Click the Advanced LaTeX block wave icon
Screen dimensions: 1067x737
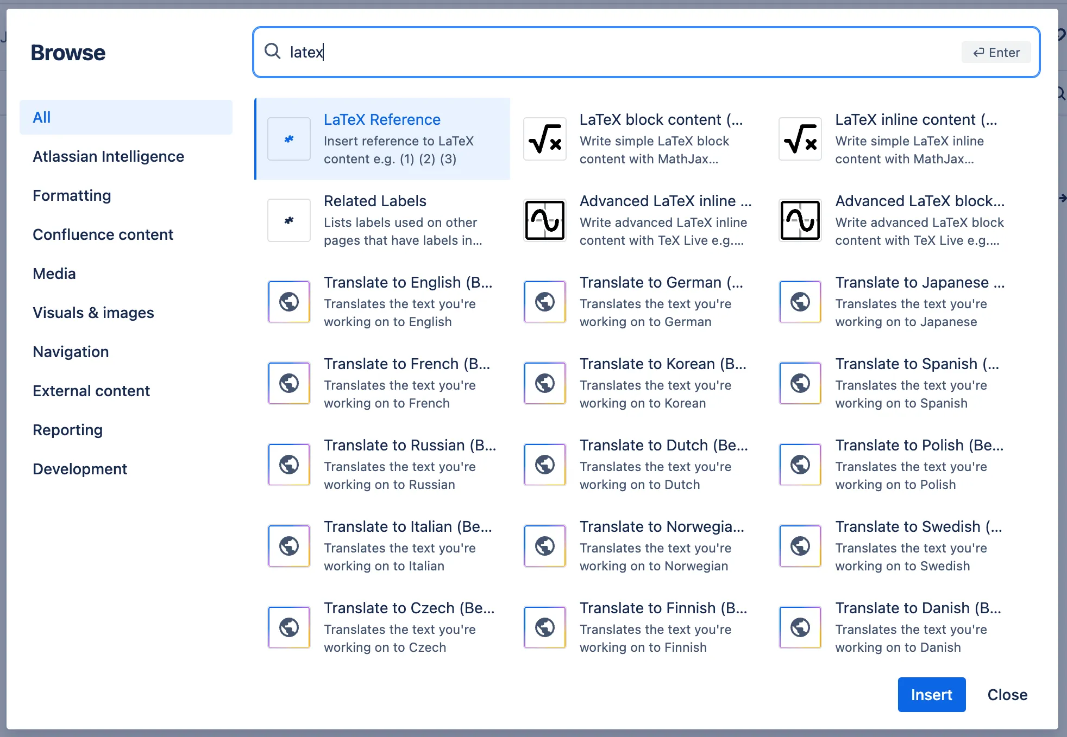pyautogui.click(x=800, y=220)
